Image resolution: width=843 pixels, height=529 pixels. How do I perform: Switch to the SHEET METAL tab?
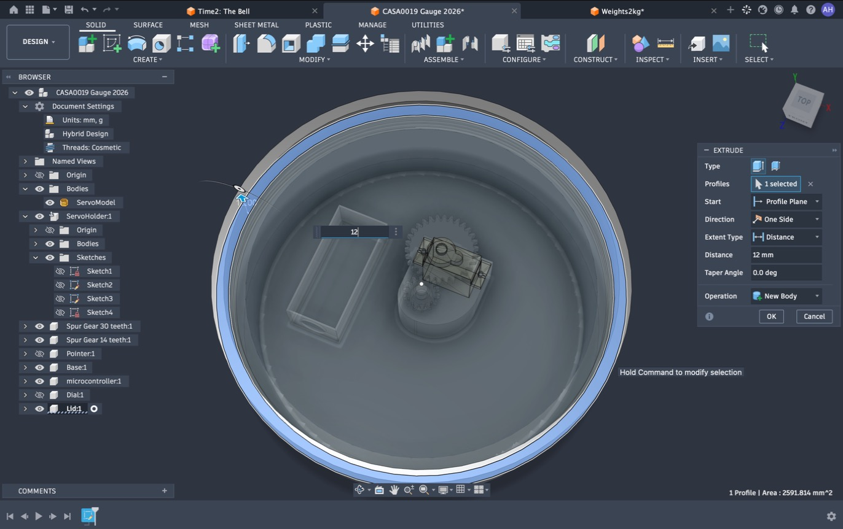click(x=256, y=25)
